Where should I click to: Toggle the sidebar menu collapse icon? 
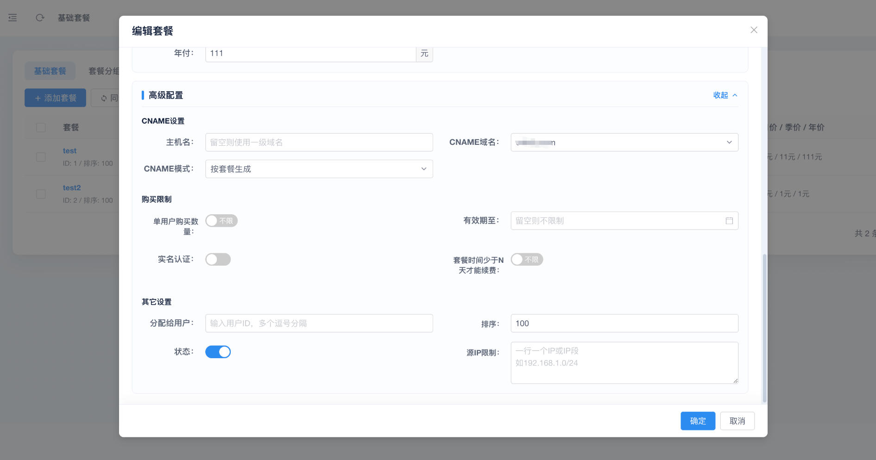point(13,18)
